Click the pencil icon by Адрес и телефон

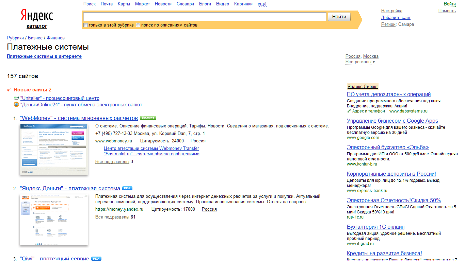[x=349, y=111]
